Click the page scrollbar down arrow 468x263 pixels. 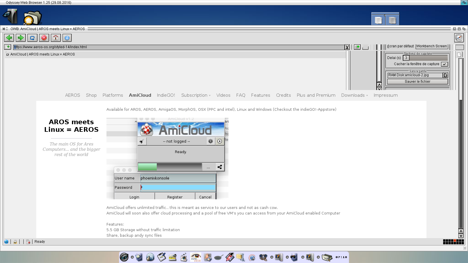[x=461, y=236]
